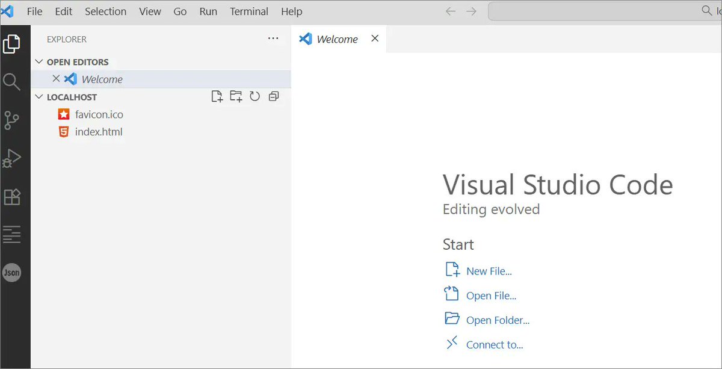Click the Connect to link
This screenshot has height=369, width=722.
495,343
